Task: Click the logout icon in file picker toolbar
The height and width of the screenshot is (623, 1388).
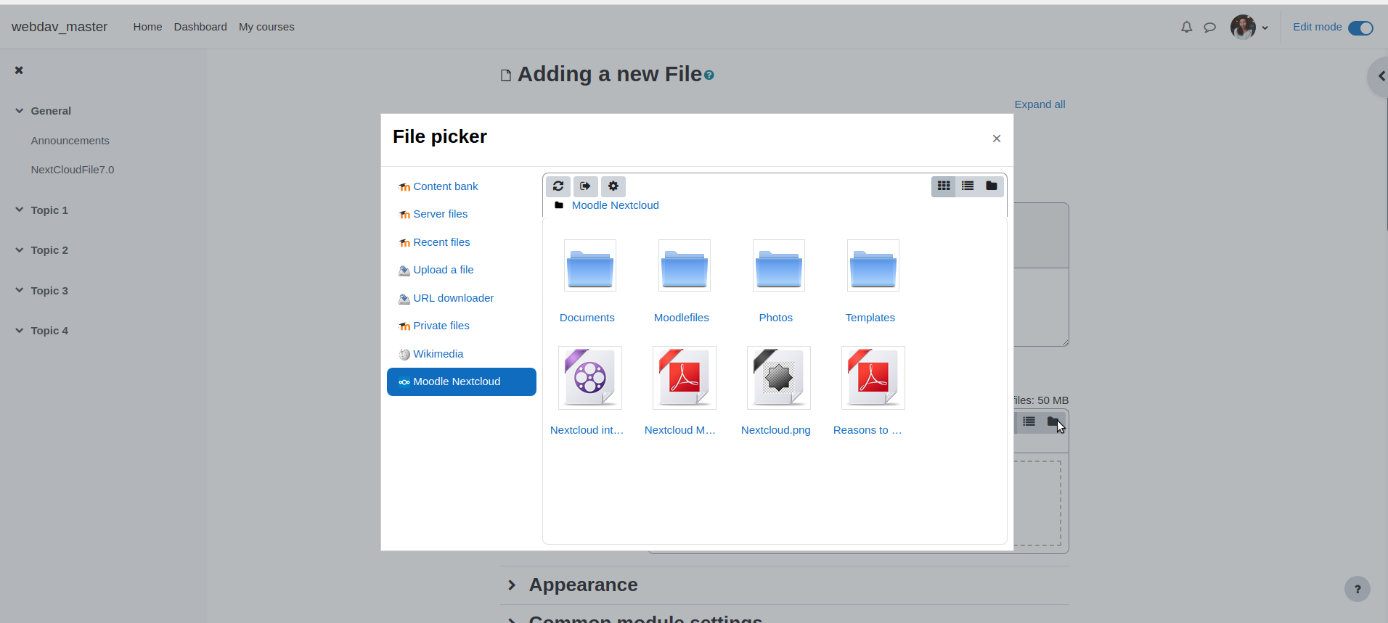Action: 586,186
